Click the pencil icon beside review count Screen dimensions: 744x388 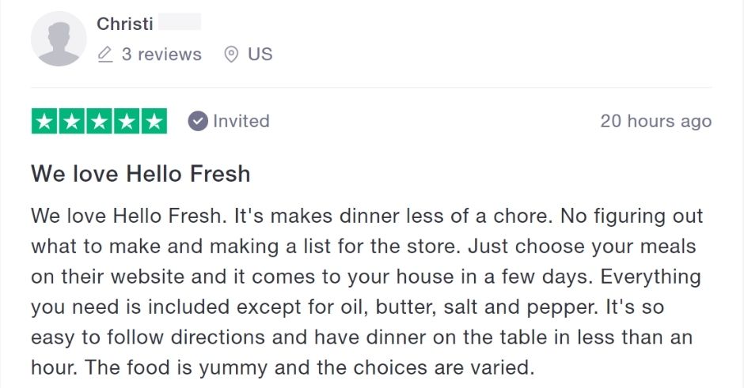tap(105, 54)
